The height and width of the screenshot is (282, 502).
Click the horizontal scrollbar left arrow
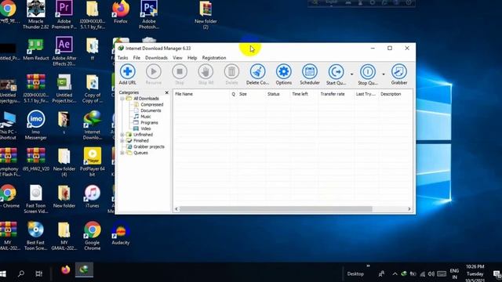(x=176, y=209)
